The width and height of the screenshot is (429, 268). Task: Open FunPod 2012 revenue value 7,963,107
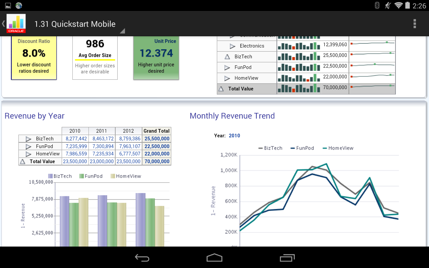pyautogui.click(x=130, y=146)
